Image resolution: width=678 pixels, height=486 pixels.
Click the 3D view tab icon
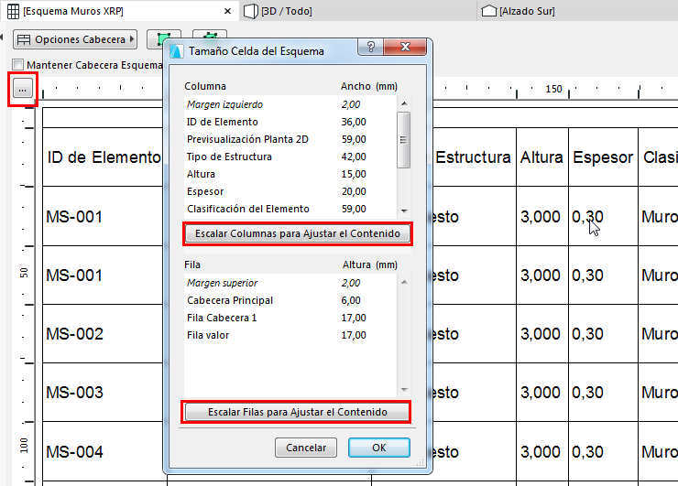point(251,11)
